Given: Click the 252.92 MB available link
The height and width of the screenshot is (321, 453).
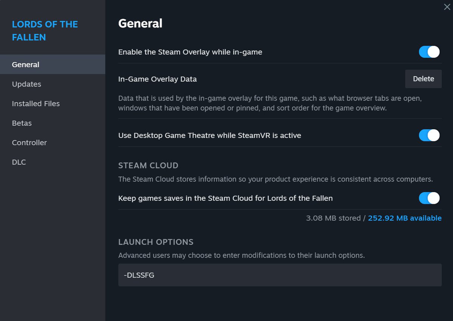Looking at the screenshot, I should (405, 218).
